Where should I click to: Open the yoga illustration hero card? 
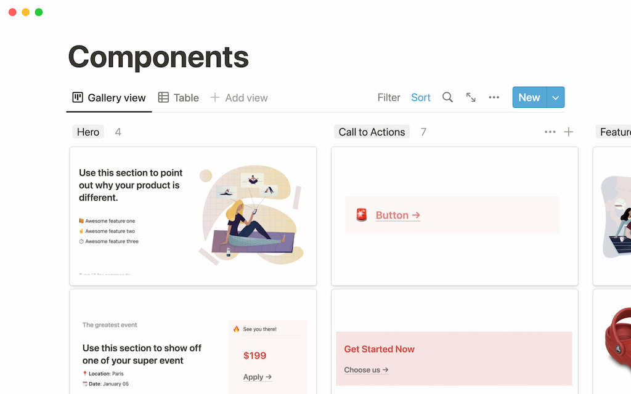point(193,215)
